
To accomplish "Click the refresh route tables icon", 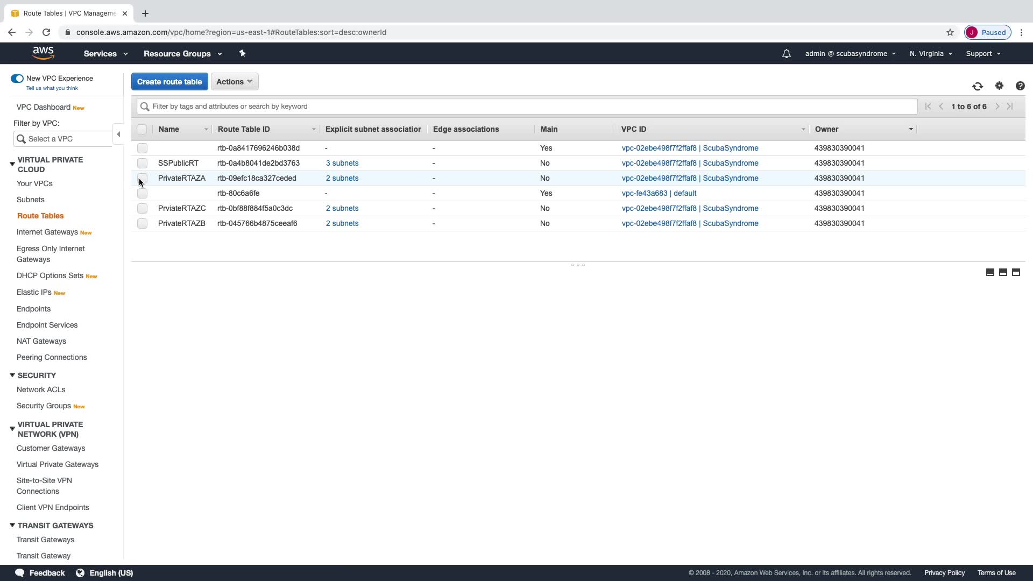I will [978, 86].
